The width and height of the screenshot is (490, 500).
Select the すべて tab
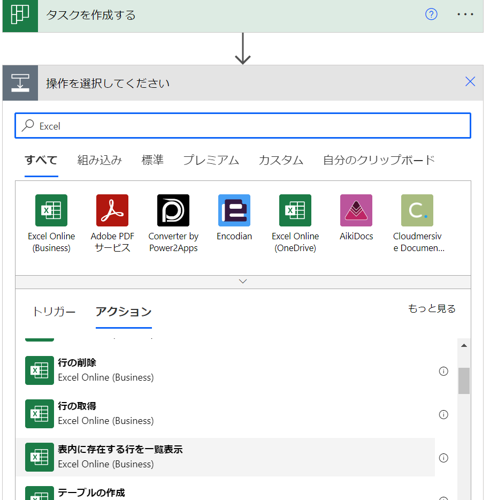coord(41,160)
